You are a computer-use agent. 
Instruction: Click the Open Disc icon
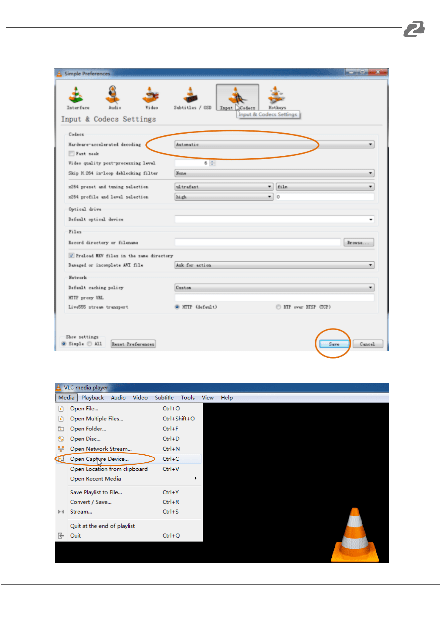[x=61, y=439]
